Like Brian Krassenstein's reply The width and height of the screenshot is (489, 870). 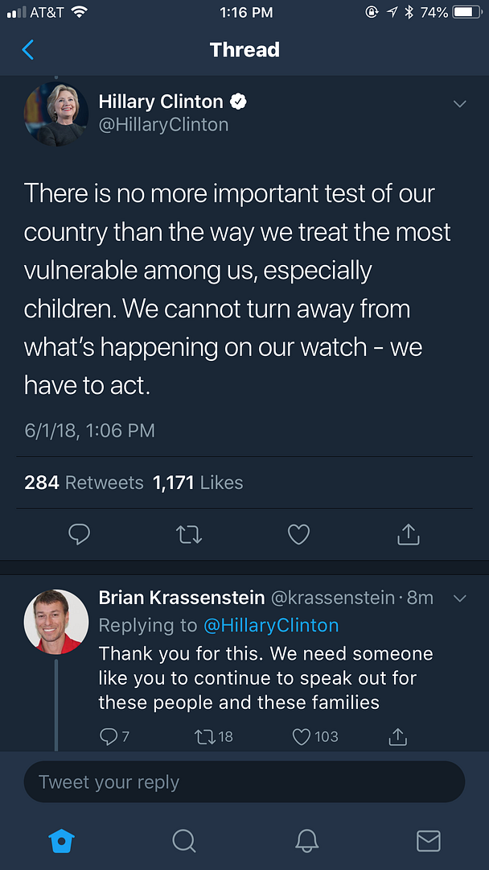pyautogui.click(x=302, y=736)
